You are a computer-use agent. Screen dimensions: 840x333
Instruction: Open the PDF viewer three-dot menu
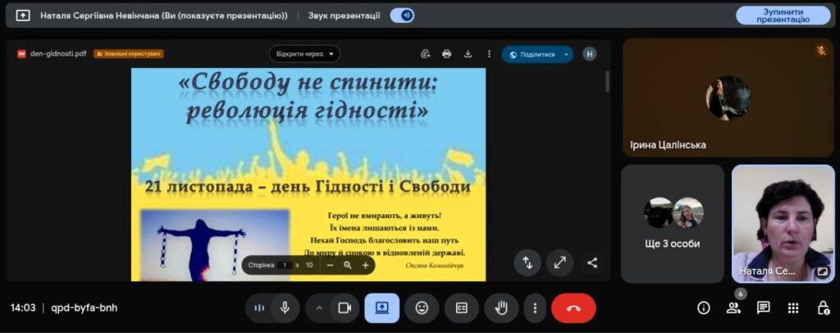point(489,54)
